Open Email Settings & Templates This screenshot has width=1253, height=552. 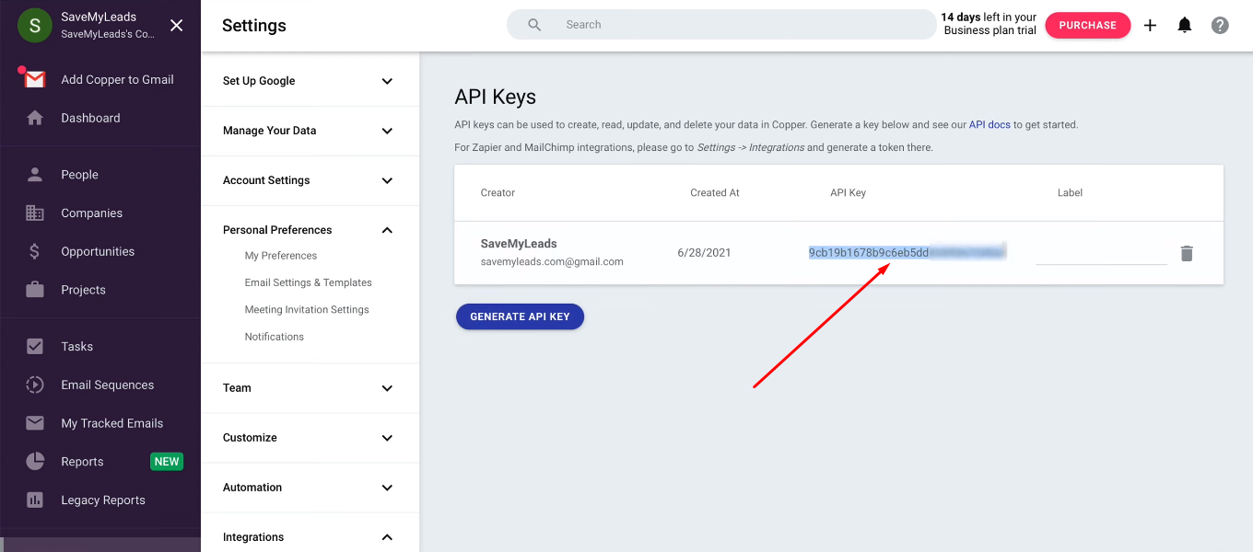click(x=308, y=282)
